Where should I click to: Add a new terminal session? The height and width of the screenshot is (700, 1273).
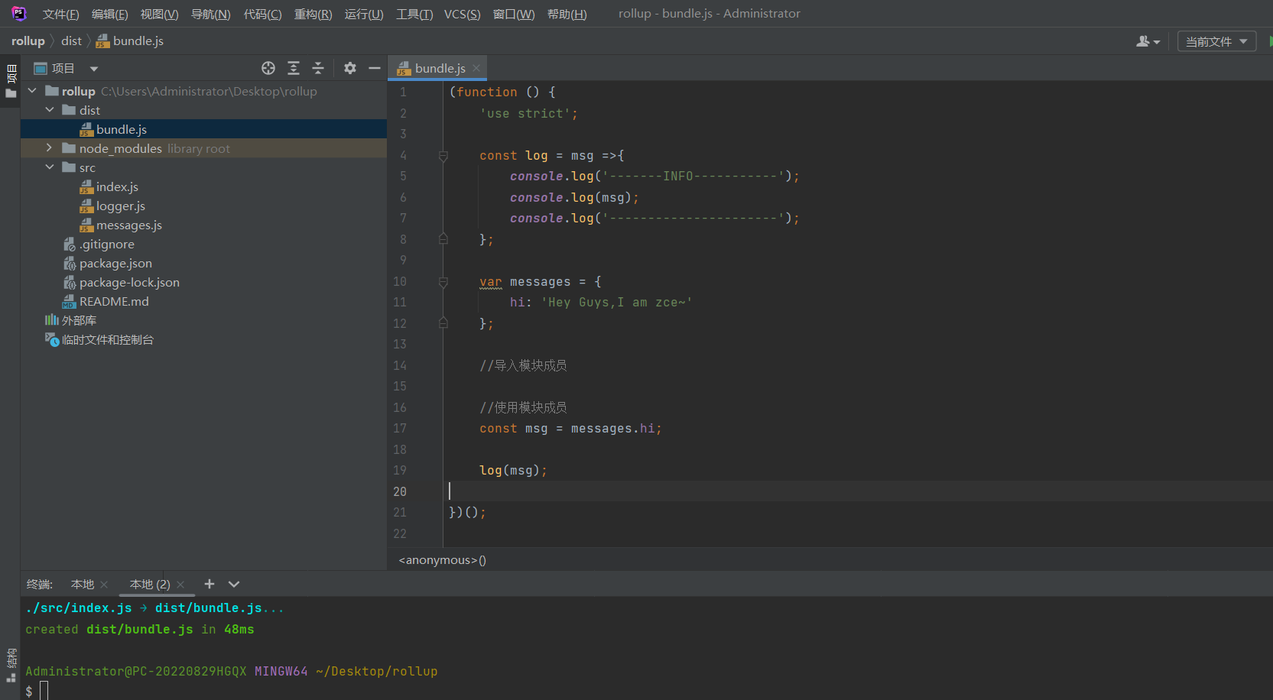209,584
